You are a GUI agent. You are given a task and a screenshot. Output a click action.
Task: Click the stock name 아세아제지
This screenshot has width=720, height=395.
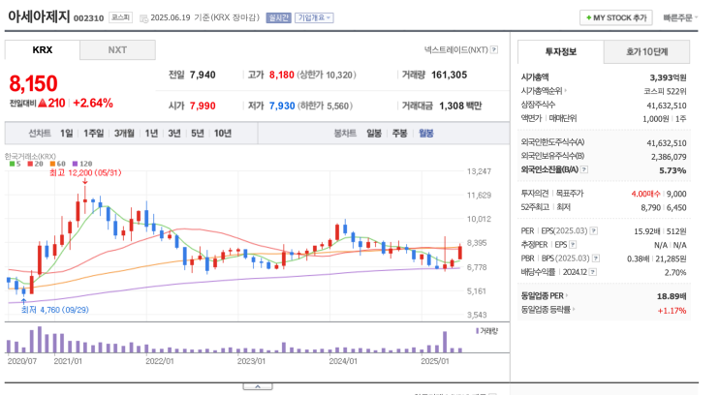point(39,17)
